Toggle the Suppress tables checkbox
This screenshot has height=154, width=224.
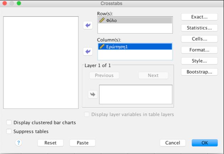[x=9, y=131]
